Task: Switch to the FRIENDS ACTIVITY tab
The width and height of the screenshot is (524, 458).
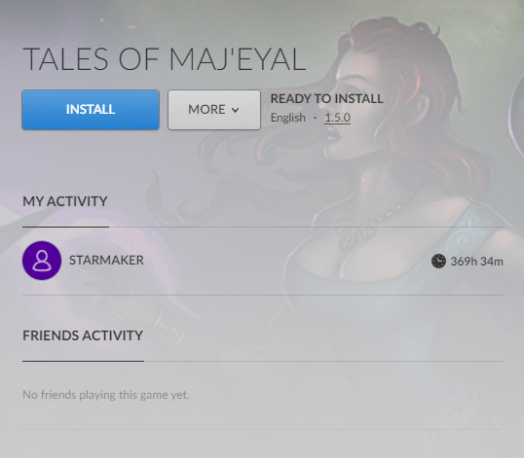Action: (83, 335)
